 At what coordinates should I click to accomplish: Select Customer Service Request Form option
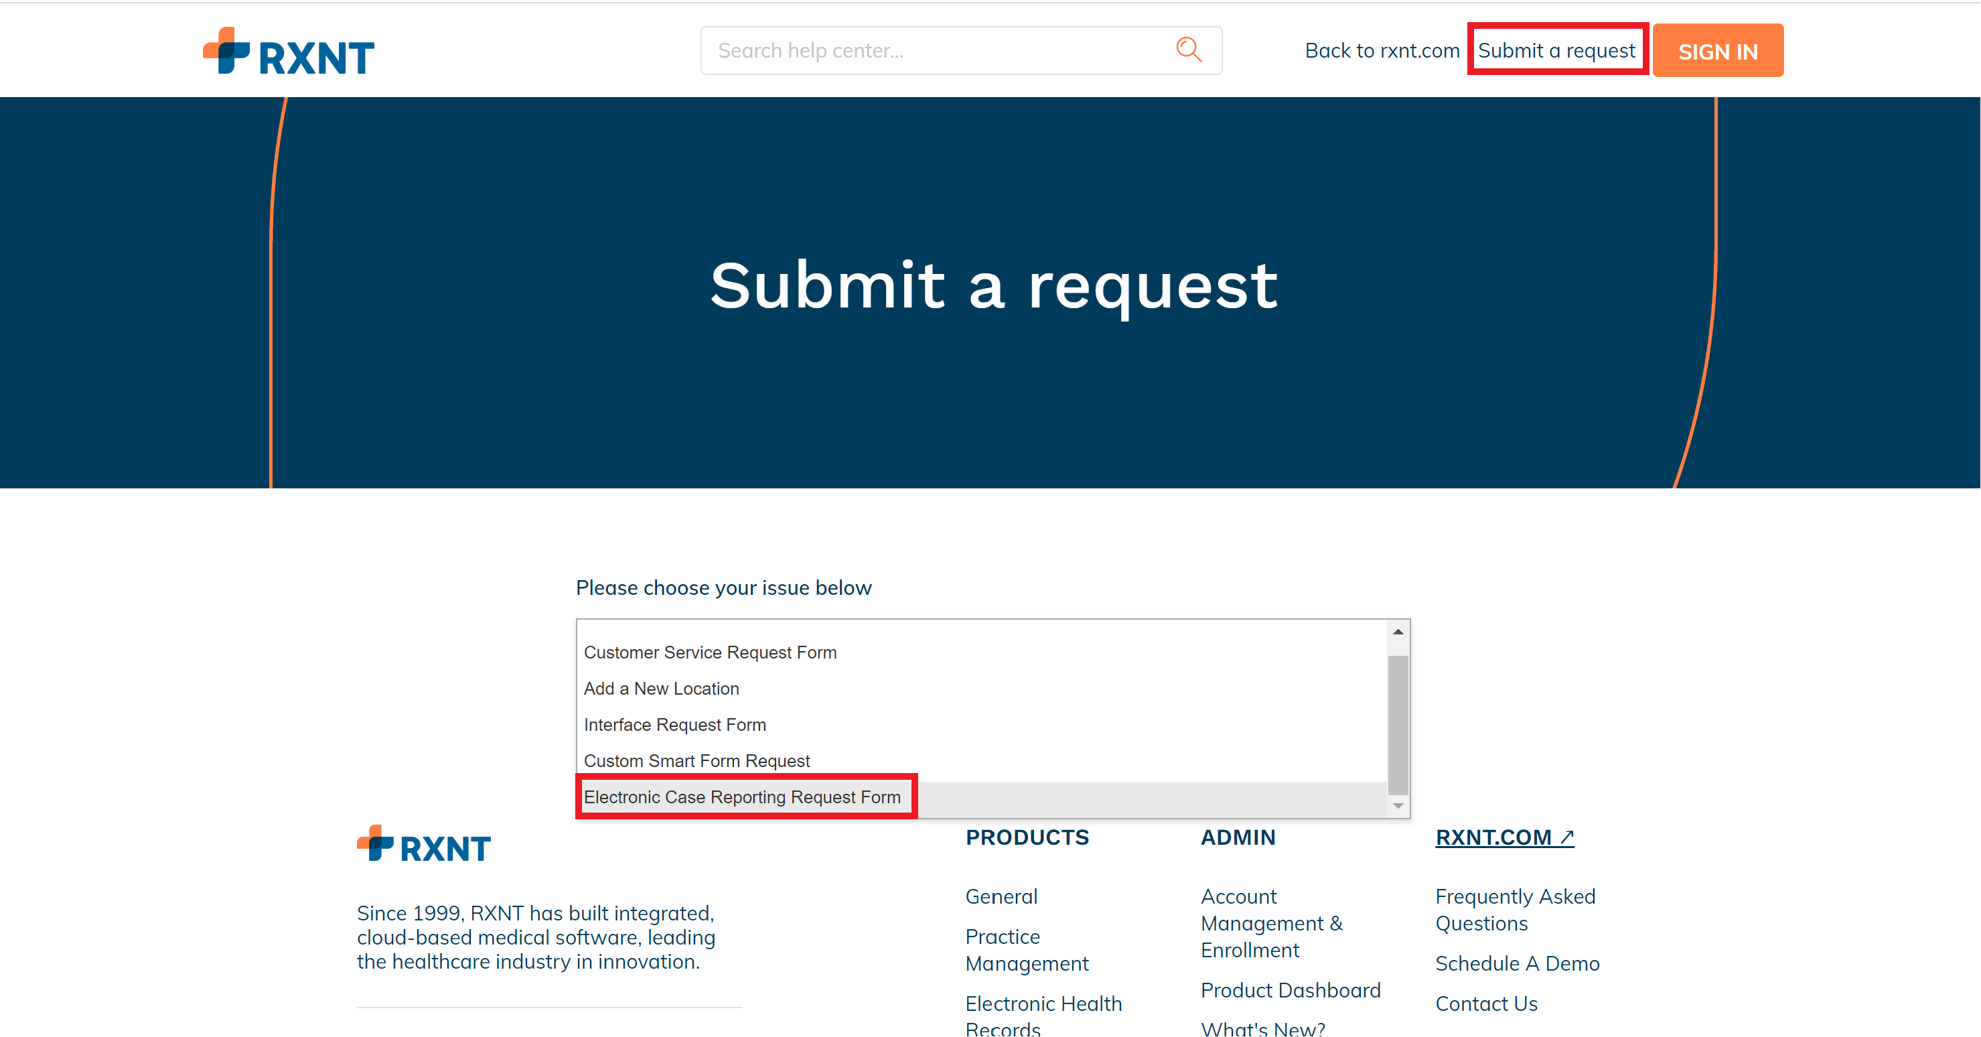[710, 652]
